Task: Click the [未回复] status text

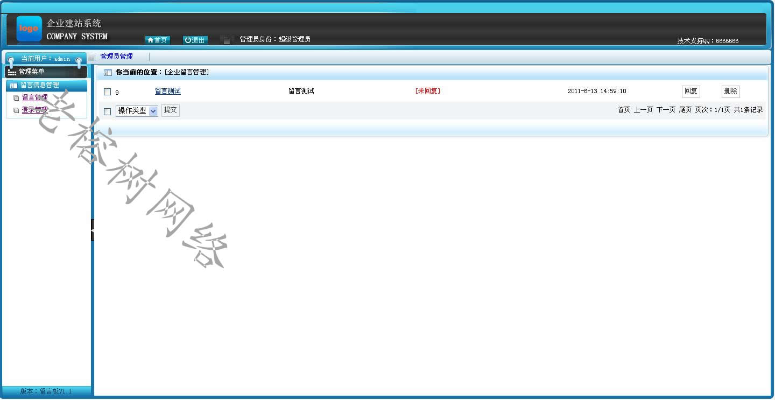Action: (x=428, y=91)
